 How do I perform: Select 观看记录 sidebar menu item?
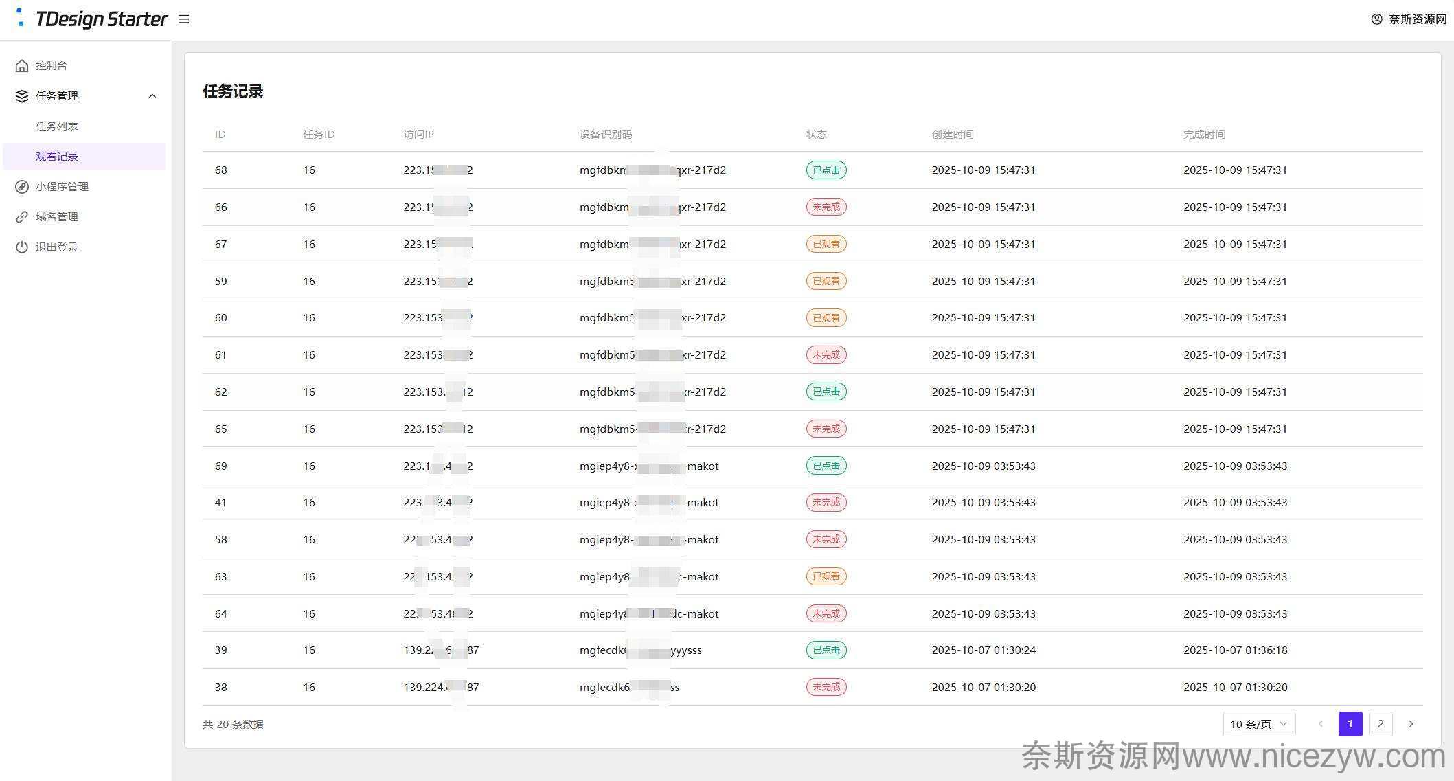point(57,157)
